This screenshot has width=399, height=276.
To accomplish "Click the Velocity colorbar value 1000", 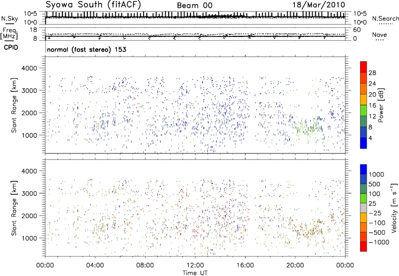I will click(376, 174).
